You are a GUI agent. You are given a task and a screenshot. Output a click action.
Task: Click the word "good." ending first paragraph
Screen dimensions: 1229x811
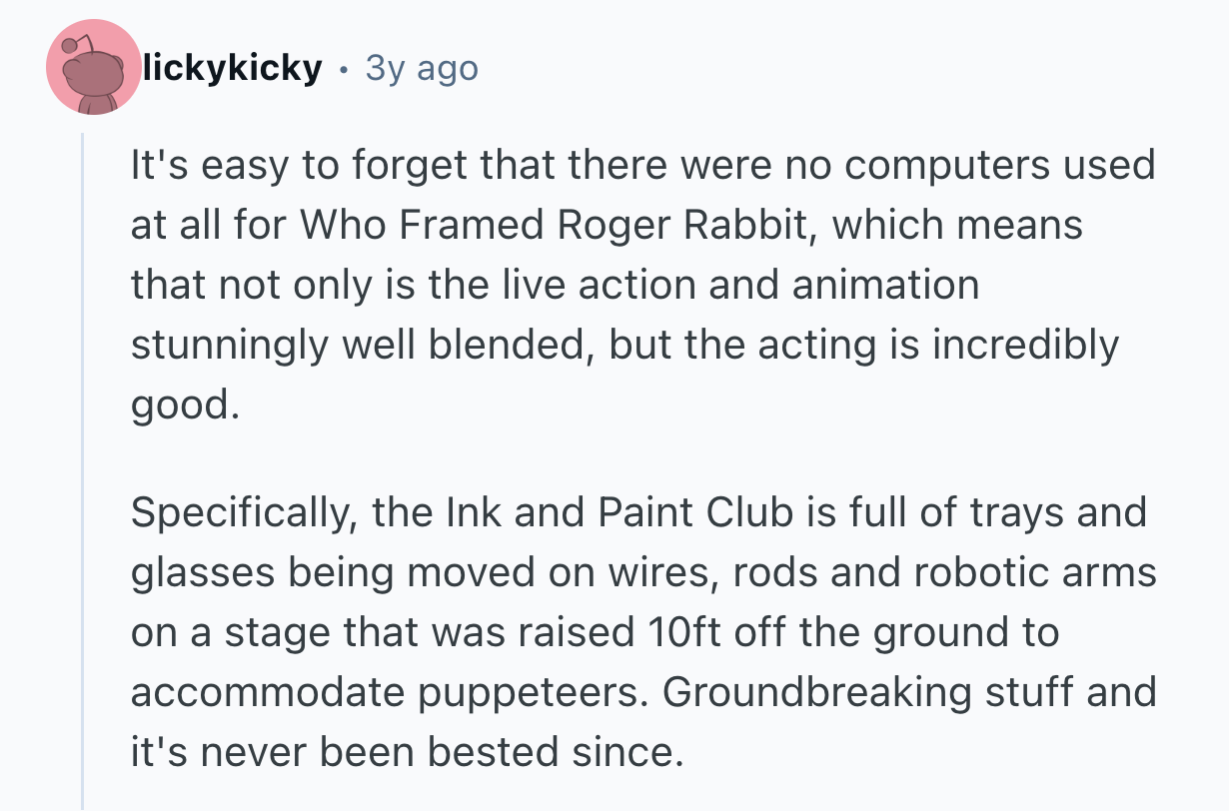[186, 405]
